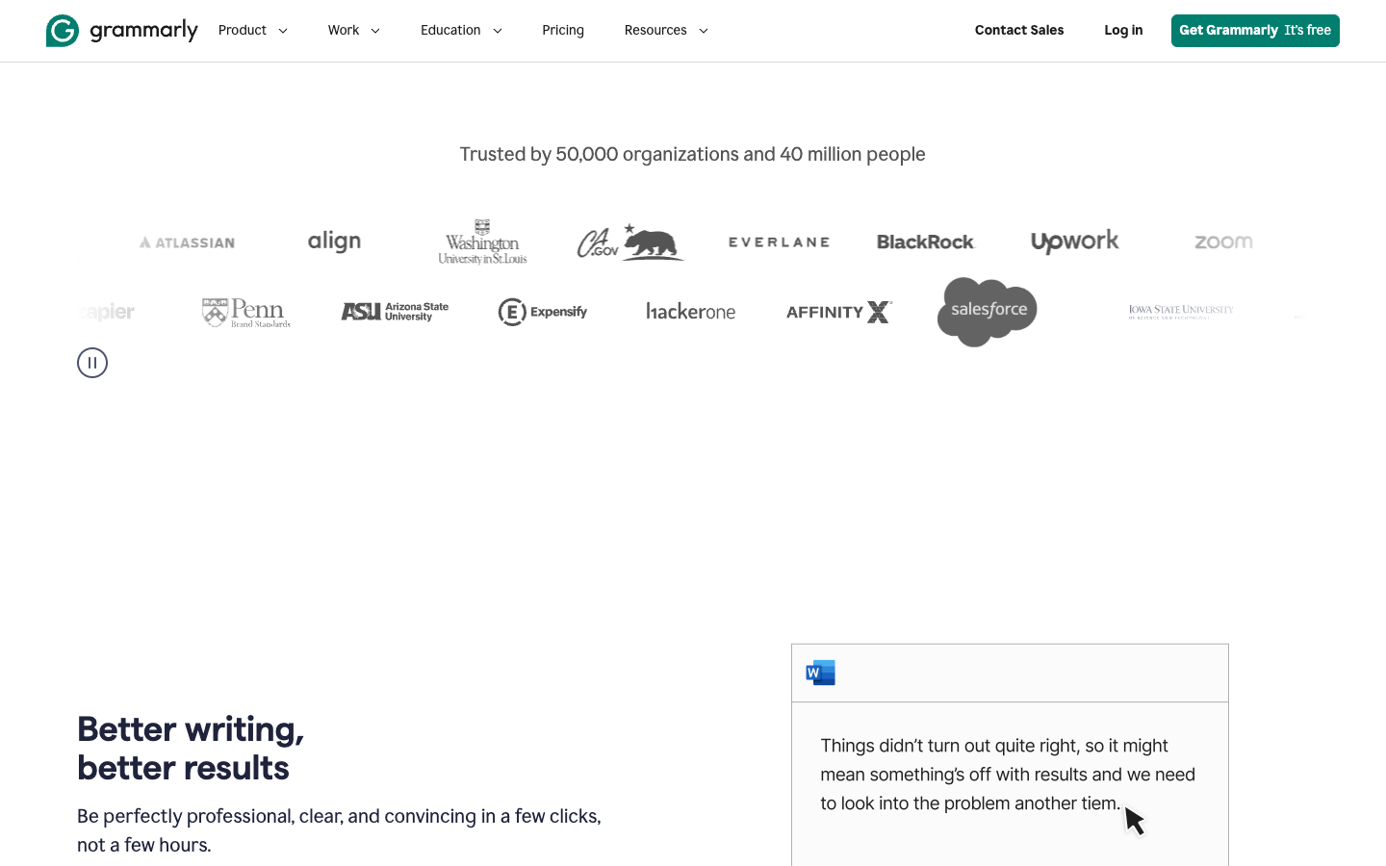Click the 'Trusted by 50,000 organizations' text
This screenshot has height=866, width=1386.
pos(693,154)
